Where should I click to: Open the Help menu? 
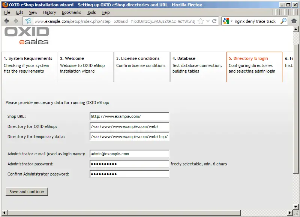pyautogui.click(x=106, y=13)
